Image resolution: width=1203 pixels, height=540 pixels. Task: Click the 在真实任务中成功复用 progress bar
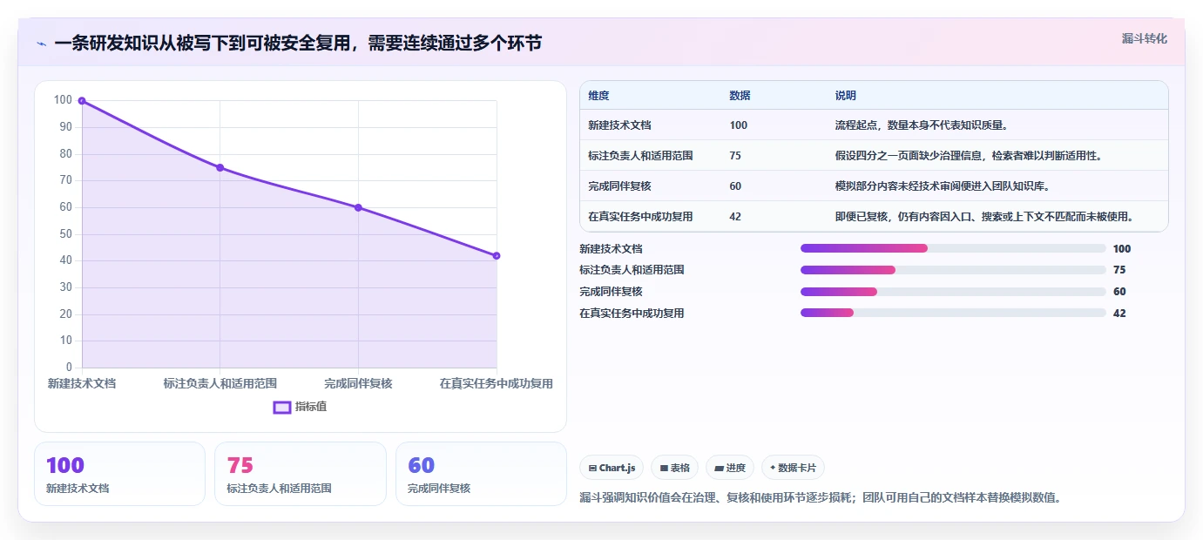click(953, 313)
